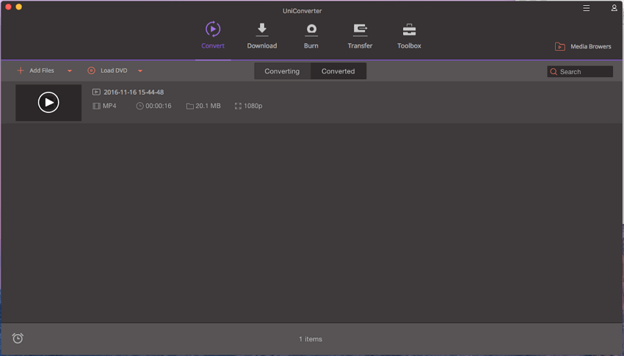Image resolution: width=624 pixels, height=356 pixels.
Task: Click the Media Browers label
Action: [x=591, y=46]
